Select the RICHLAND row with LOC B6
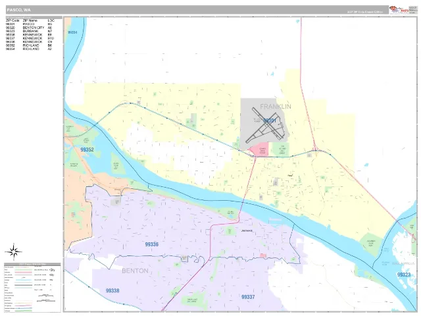This screenshot has height=316, width=421. pos(30,45)
